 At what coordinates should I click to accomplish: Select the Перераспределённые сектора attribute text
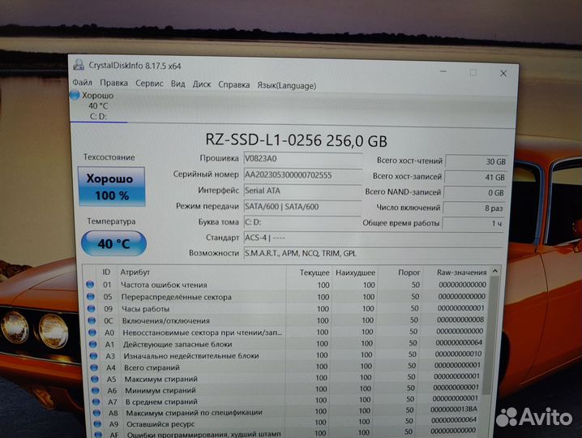(x=177, y=297)
